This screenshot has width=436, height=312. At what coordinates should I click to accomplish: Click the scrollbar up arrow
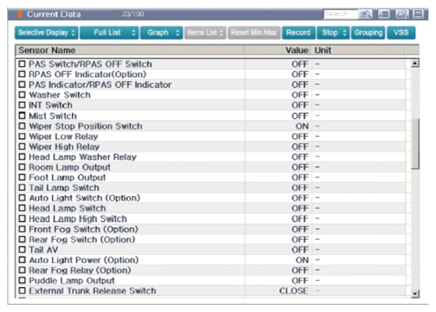[415, 64]
